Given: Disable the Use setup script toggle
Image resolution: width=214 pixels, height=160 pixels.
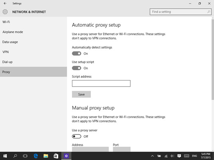Looking at the screenshot, I should click(76, 68).
